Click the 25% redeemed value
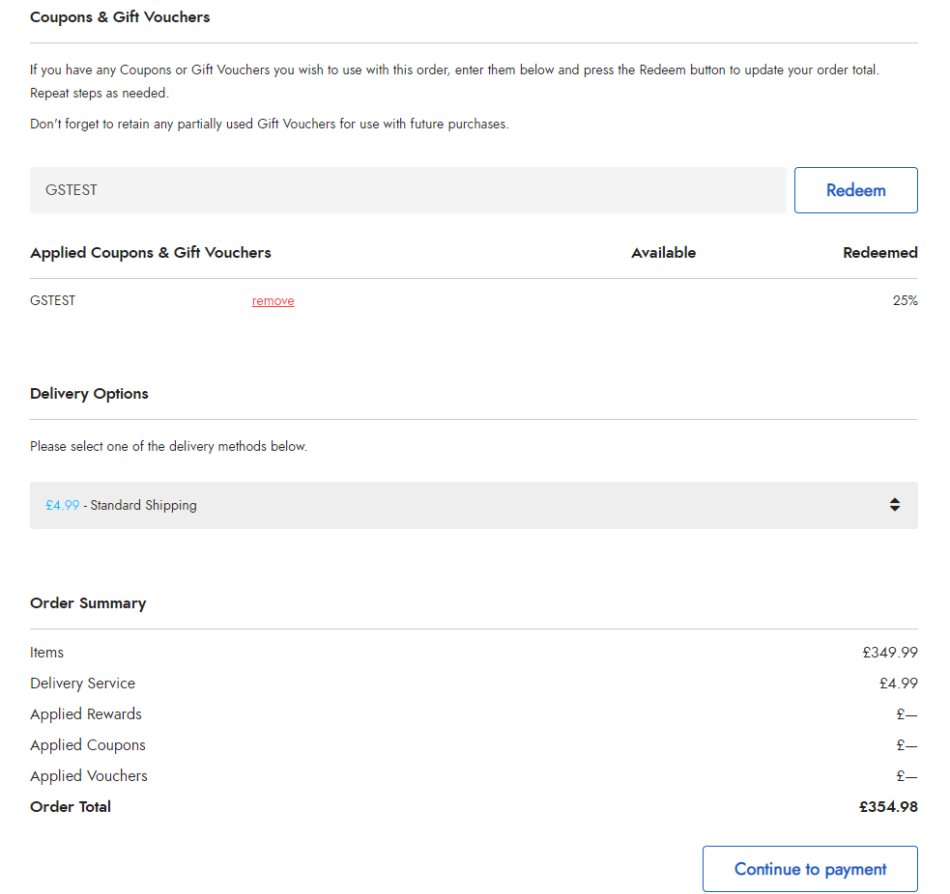The height and width of the screenshot is (894, 950). [905, 300]
